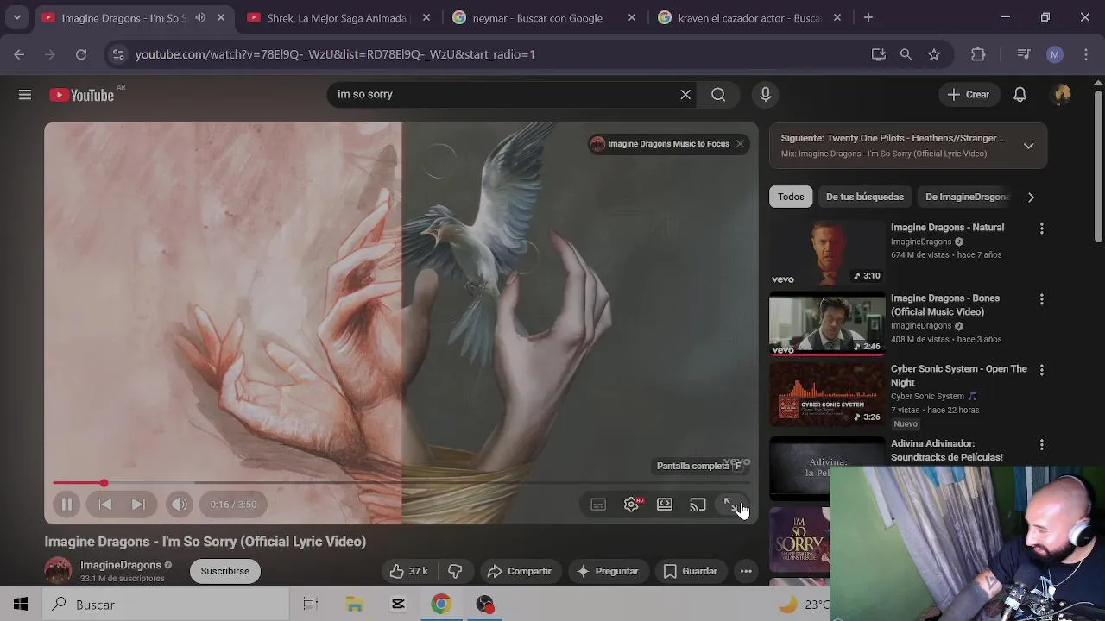The image size is (1105, 621).
Task: Play the Imagine Dragons - Natural thumbnail
Action: coord(827,253)
